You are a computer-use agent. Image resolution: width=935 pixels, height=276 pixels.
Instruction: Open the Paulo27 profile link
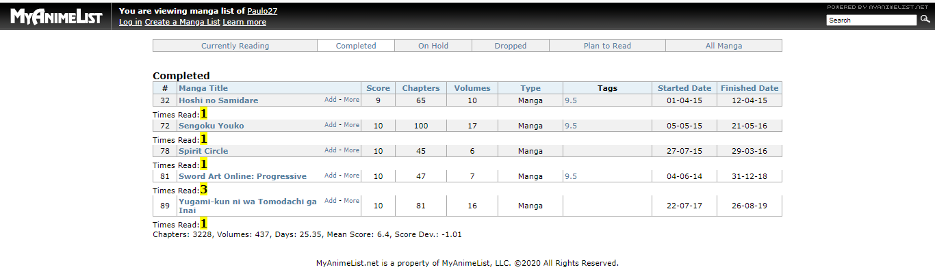(262, 11)
